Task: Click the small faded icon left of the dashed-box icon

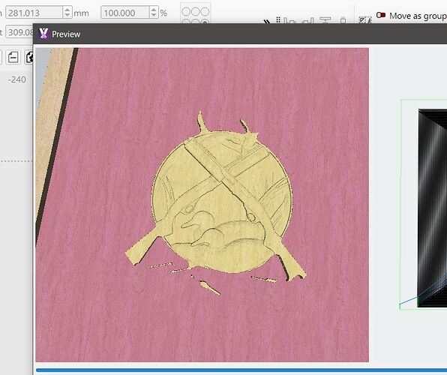Action: tap(343, 20)
